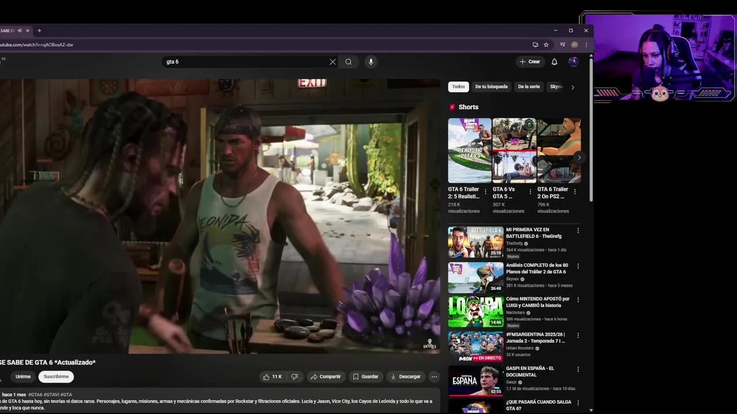Click the Unirme button
The width and height of the screenshot is (737, 414).
point(23,377)
